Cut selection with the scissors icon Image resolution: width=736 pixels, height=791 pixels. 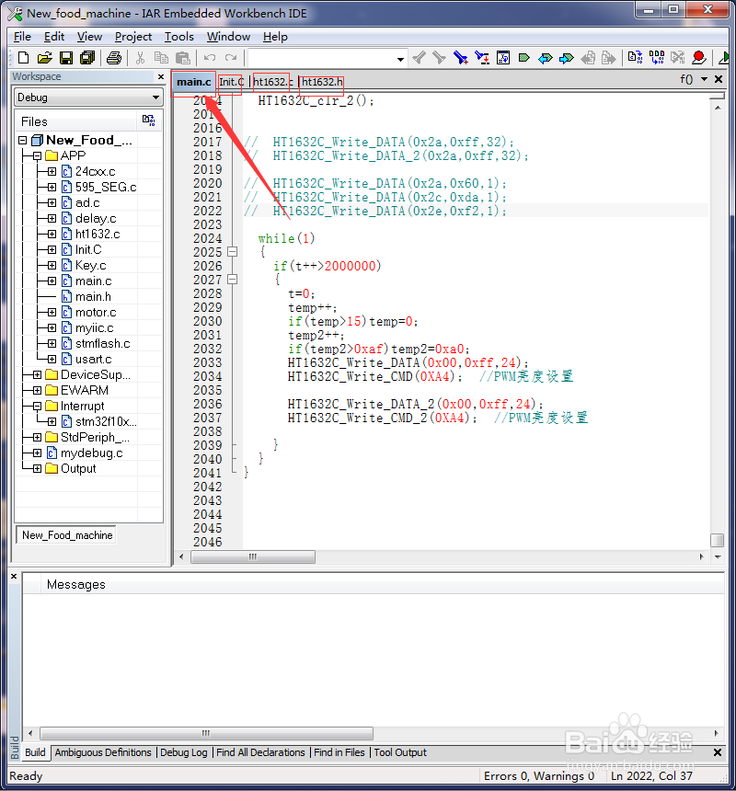point(140,58)
